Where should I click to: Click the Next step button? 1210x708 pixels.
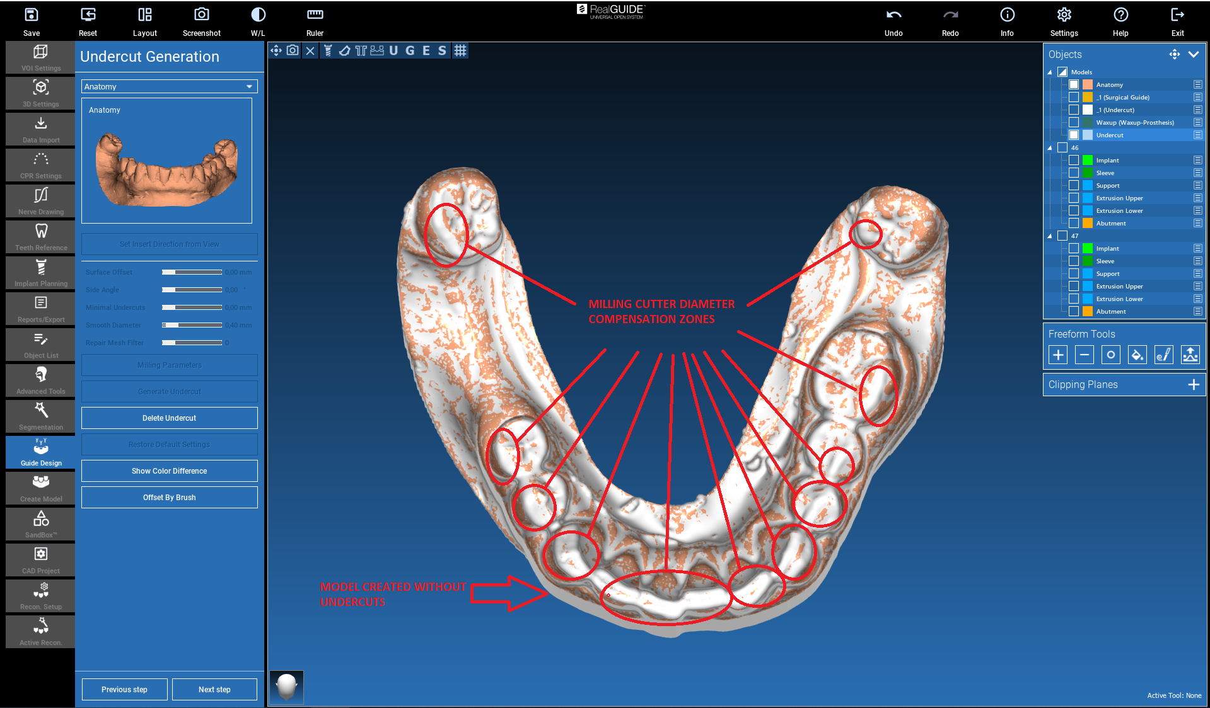(214, 689)
